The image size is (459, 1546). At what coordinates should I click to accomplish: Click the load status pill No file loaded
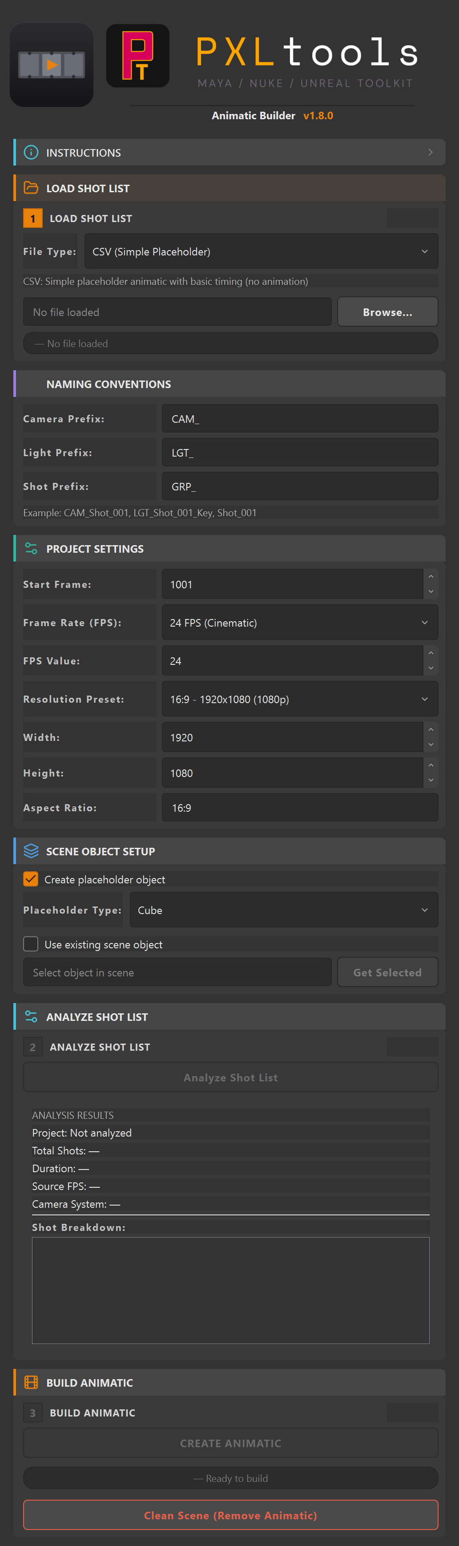230,343
